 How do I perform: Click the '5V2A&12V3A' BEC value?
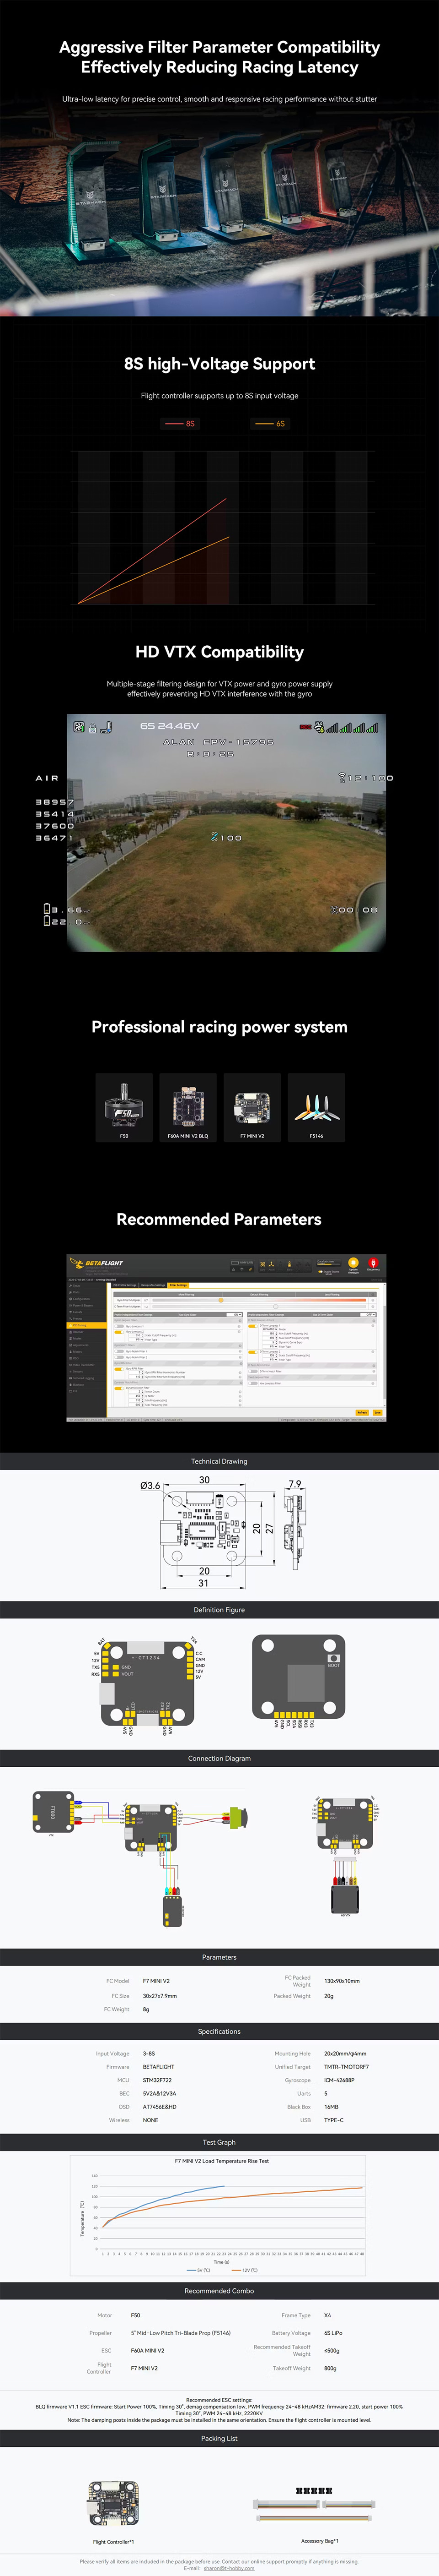click(160, 2093)
